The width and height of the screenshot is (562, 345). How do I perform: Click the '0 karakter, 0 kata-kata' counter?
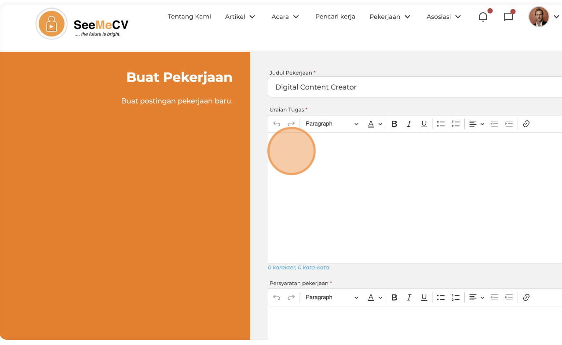pyautogui.click(x=298, y=267)
